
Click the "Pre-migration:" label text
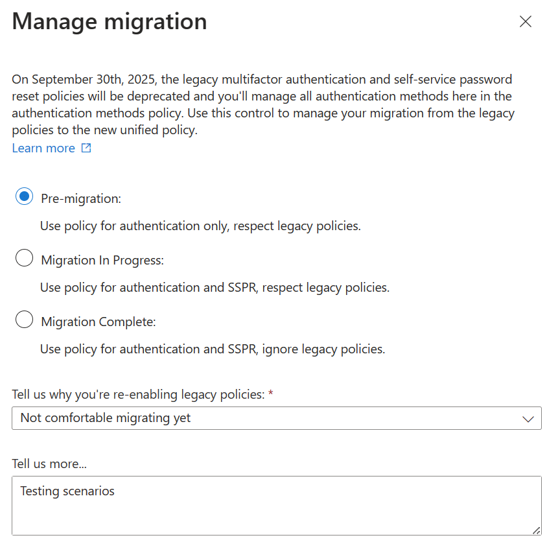(x=81, y=199)
